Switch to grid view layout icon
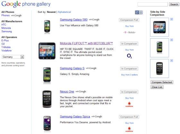 click(x=141, y=12)
